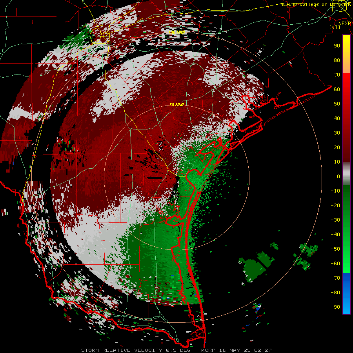Select the positive 30 value on velocity scale
Image resolution: width=353 pixels, height=353 pixels.
(x=337, y=133)
